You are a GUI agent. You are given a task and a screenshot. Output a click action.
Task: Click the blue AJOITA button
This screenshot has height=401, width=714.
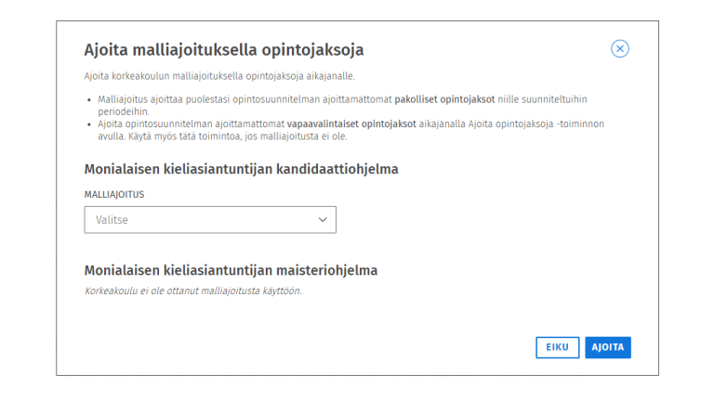[x=608, y=347]
